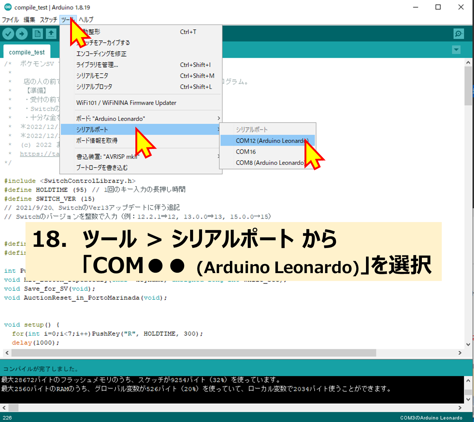Click the #define SWITCH_VER (15) line
Viewport: 474px width, 422px height.
tap(49, 199)
